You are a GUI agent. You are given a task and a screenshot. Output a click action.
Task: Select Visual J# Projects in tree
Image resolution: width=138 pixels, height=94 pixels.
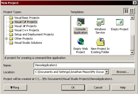pos(26,26)
